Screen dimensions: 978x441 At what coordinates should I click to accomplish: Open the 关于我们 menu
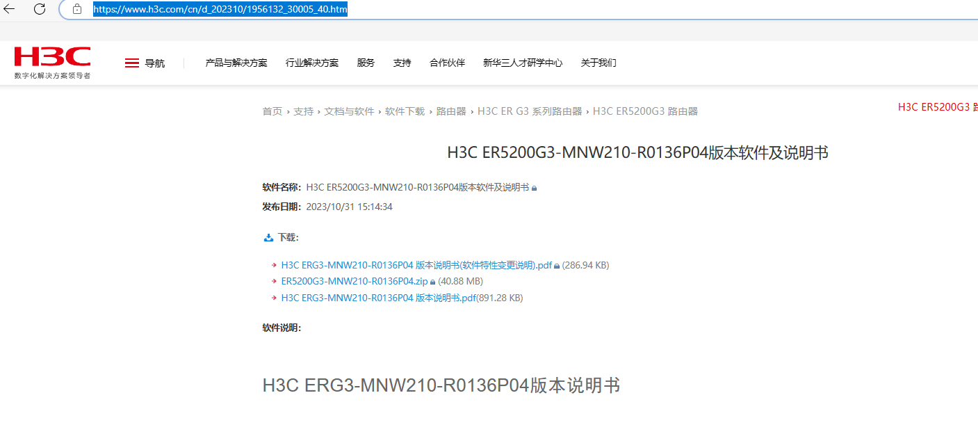pos(598,63)
